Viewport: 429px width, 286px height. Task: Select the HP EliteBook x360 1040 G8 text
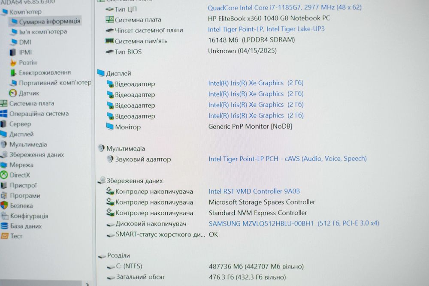[x=269, y=18]
